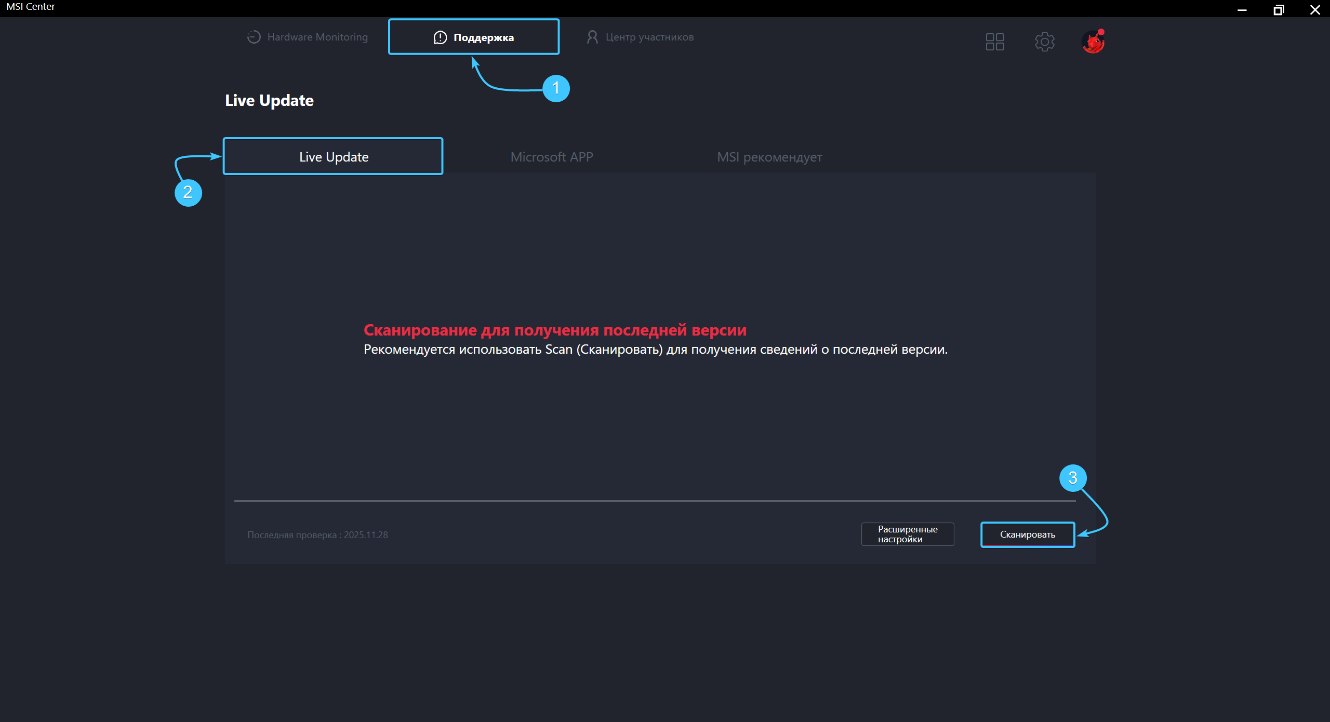Click the Поддержка exclamation bubble icon

(440, 37)
